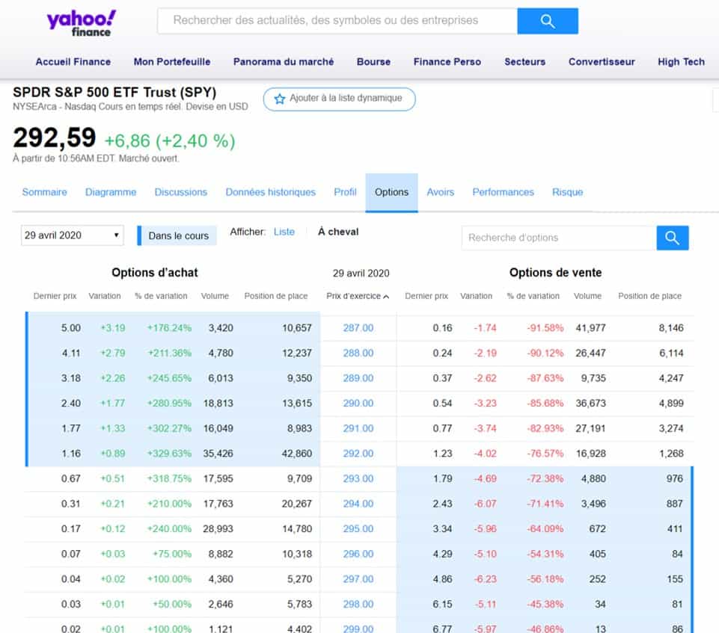Click the main search field at top

tap(337, 21)
